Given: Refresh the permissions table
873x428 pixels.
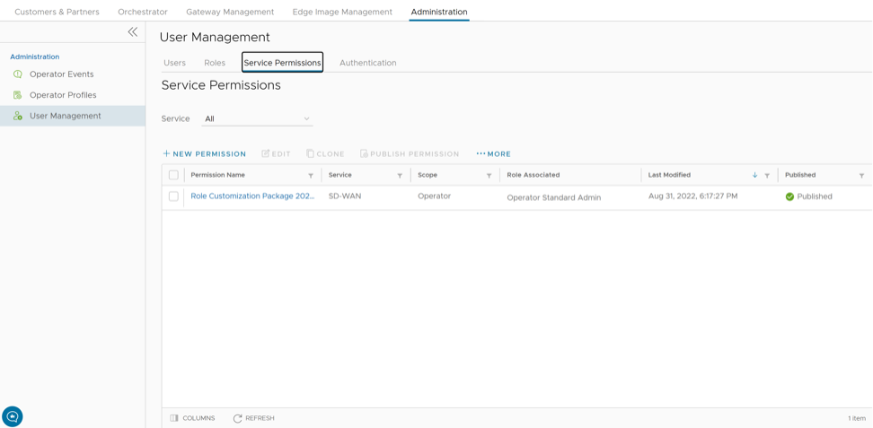Looking at the screenshot, I should coord(253,418).
